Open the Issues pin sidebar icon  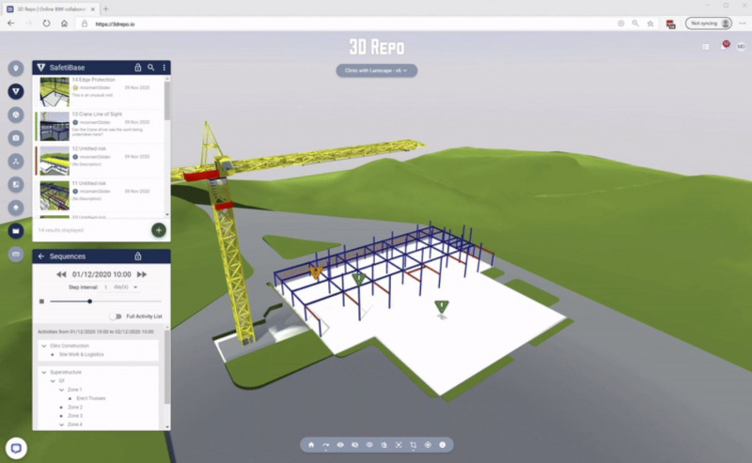point(16,69)
